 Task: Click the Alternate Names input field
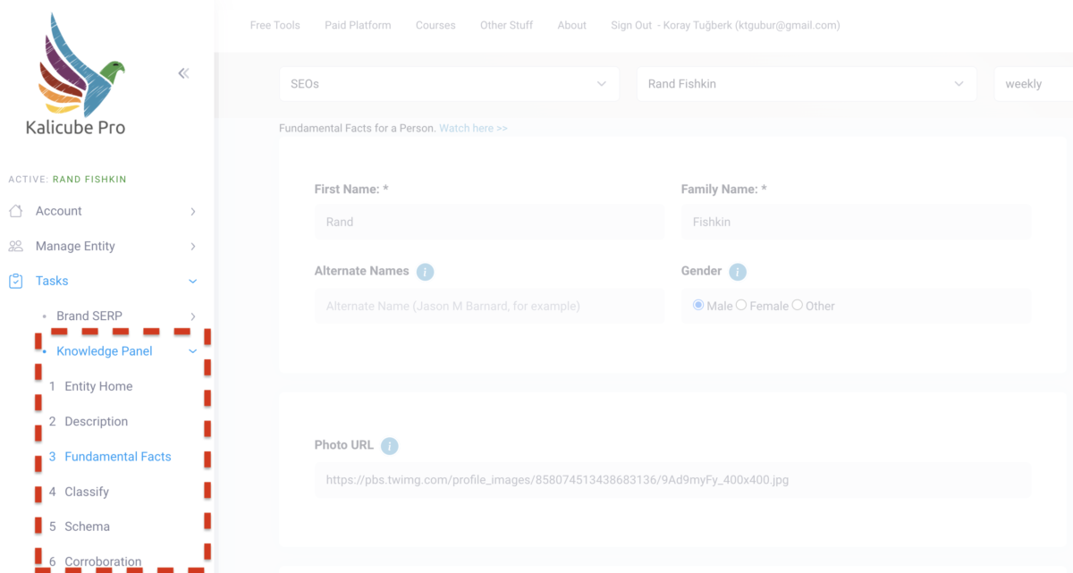coord(489,306)
